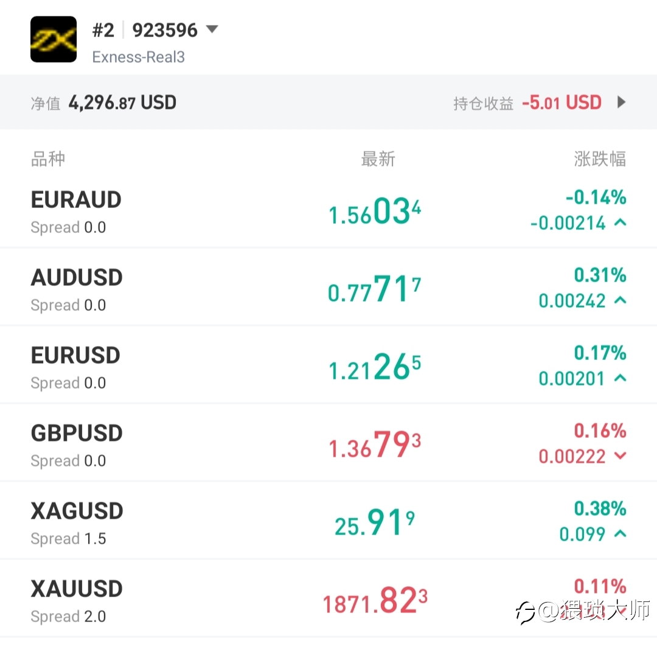Expand XAGUSD change chevron
Viewport: 657px width, 647px height.
click(x=620, y=534)
